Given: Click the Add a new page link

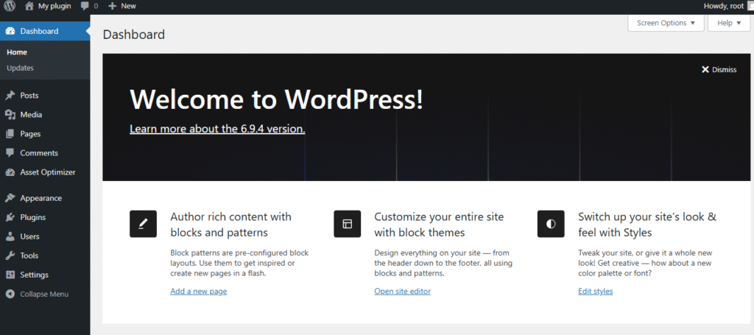Looking at the screenshot, I should click(198, 291).
